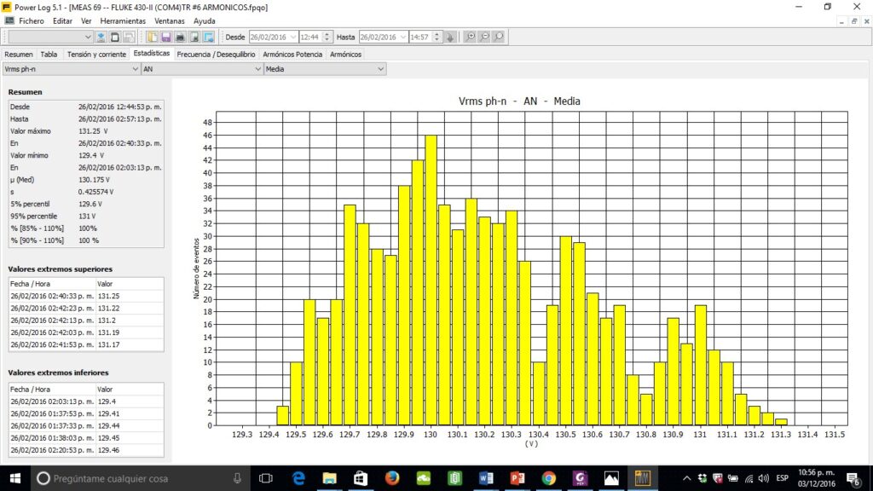This screenshot has height=491, width=873.
Task: Open the Desde date picker dropdown
Action: tap(293, 37)
